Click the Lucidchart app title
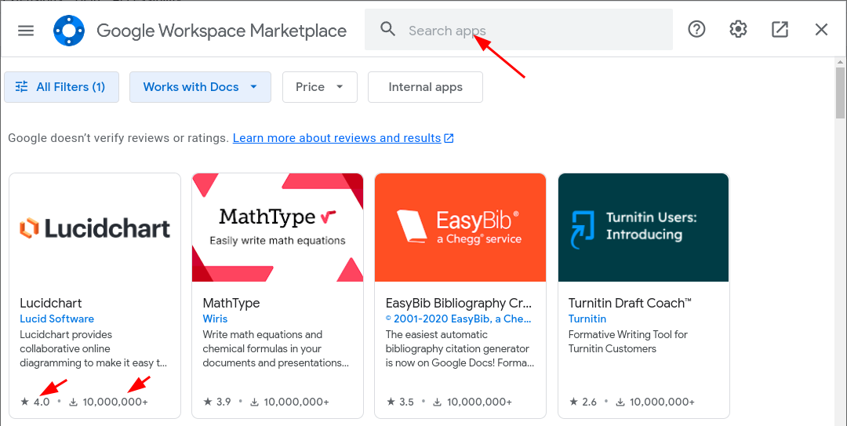The height and width of the screenshot is (426, 847). 51,304
